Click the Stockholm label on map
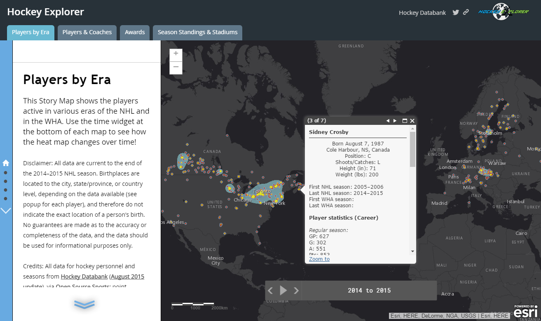541x321 pixels. 490,133
